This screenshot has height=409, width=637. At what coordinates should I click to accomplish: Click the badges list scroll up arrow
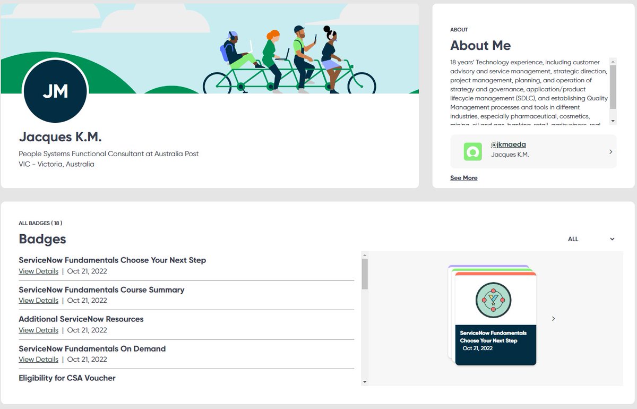[x=365, y=255]
